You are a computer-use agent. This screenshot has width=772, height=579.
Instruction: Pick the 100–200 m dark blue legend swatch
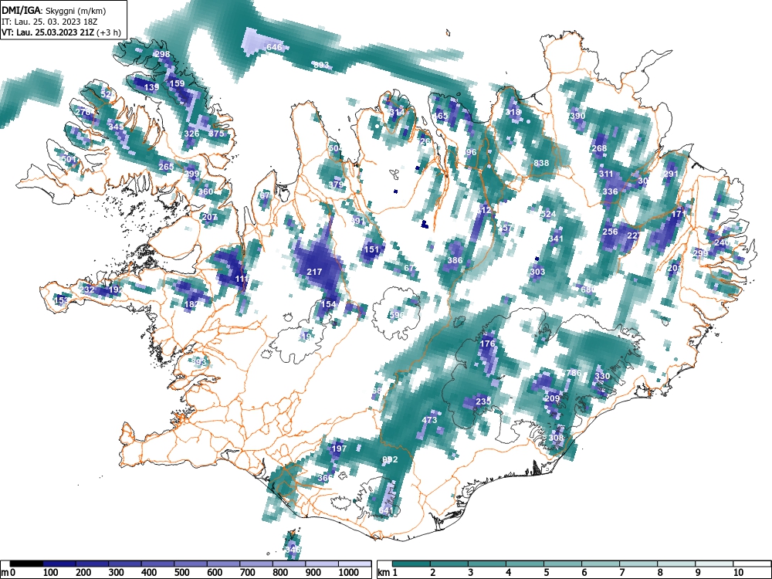(59, 564)
